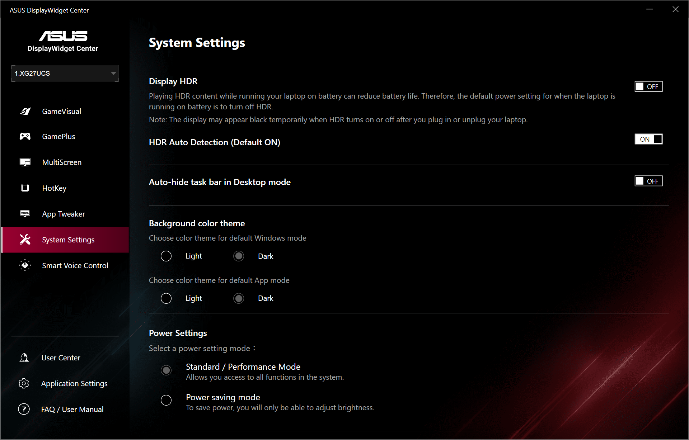Click the GamePlus gamepad icon

[25, 136]
